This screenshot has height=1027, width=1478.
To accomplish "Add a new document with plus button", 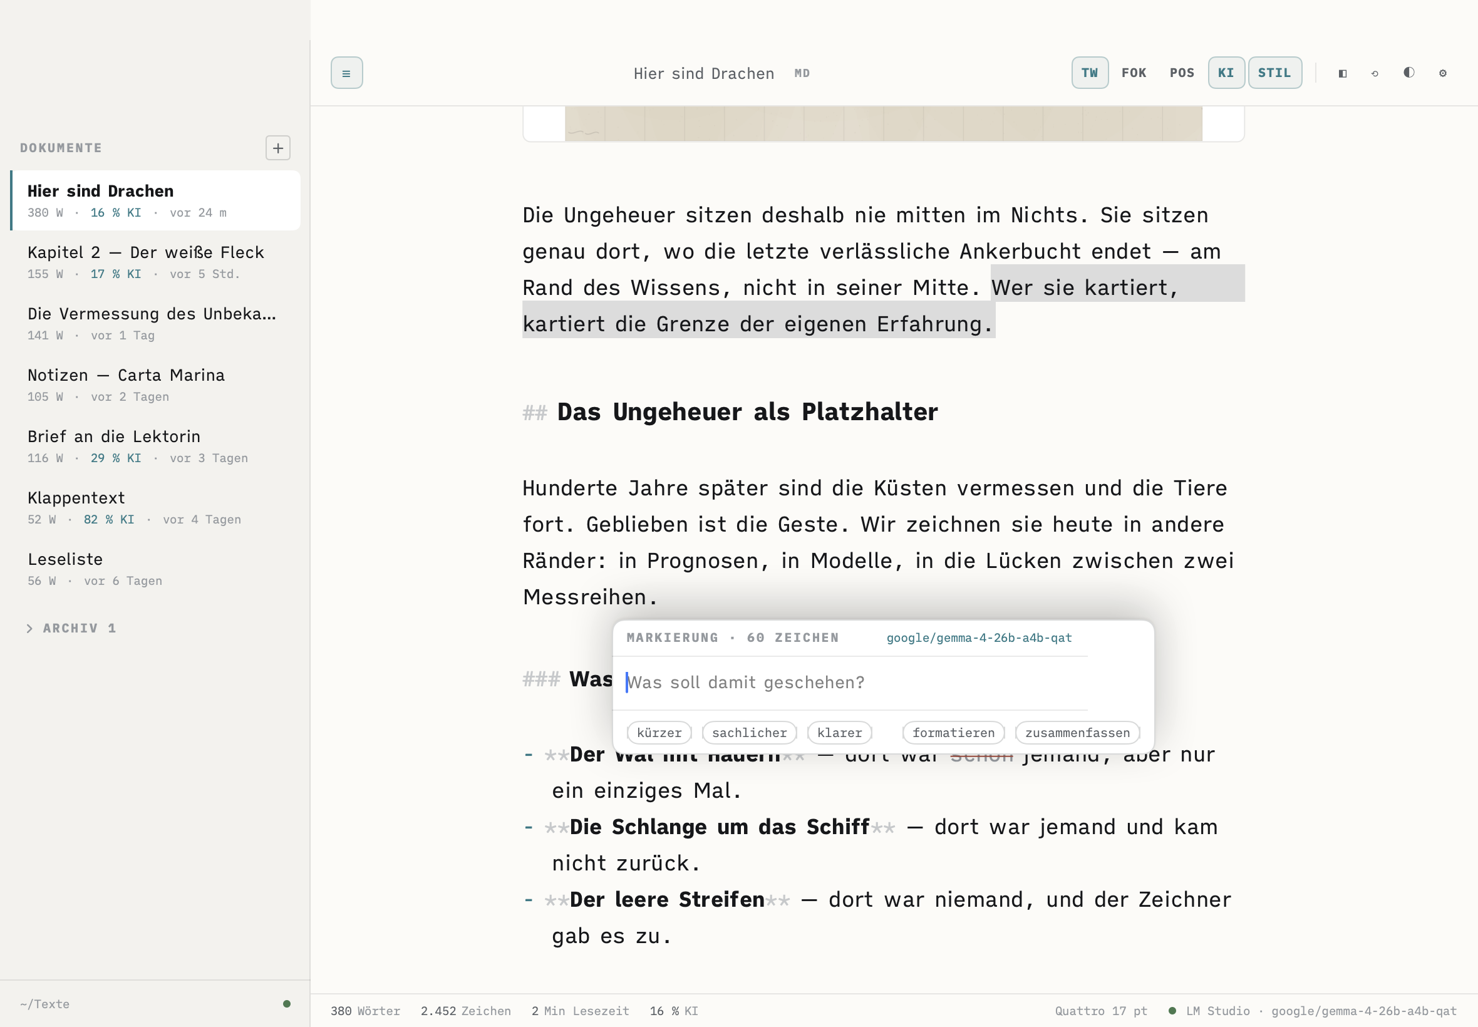I will (278, 148).
